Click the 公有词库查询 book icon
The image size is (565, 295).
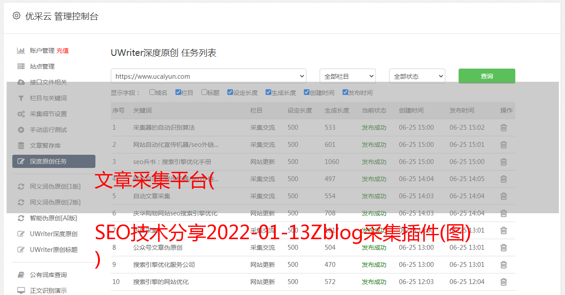(x=21, y=275)
